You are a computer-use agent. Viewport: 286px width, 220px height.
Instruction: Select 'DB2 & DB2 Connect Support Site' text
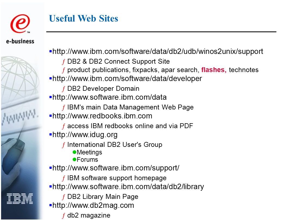coord(118,62)
